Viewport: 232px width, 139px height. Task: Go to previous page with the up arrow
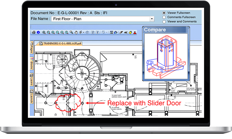click(x=92, y=32)
